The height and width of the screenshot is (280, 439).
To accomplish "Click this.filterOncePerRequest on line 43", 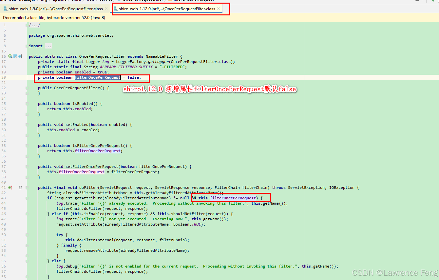I will pyautogui.click(x=227, y=198).
